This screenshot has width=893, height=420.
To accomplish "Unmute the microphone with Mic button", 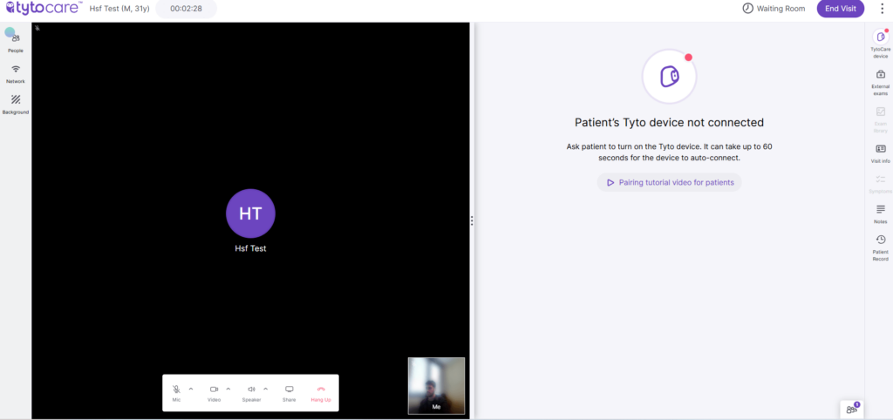I will [176, 390].
